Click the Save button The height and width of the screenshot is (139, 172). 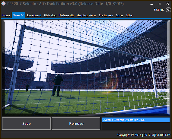(x=26, y=123)
